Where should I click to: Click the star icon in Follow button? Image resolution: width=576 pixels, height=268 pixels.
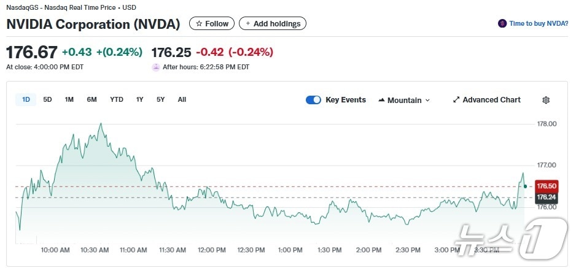coord(198,24)
